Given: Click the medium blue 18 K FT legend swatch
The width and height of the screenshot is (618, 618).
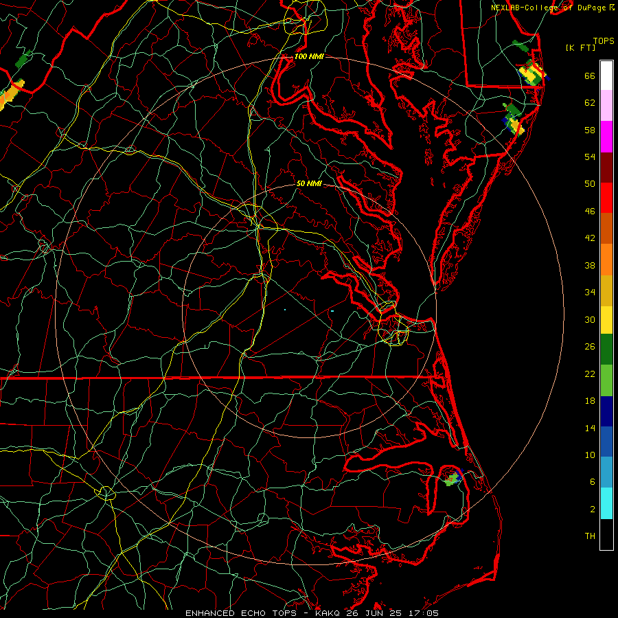Looking at the screenshot, I should [x=606, y=442].
